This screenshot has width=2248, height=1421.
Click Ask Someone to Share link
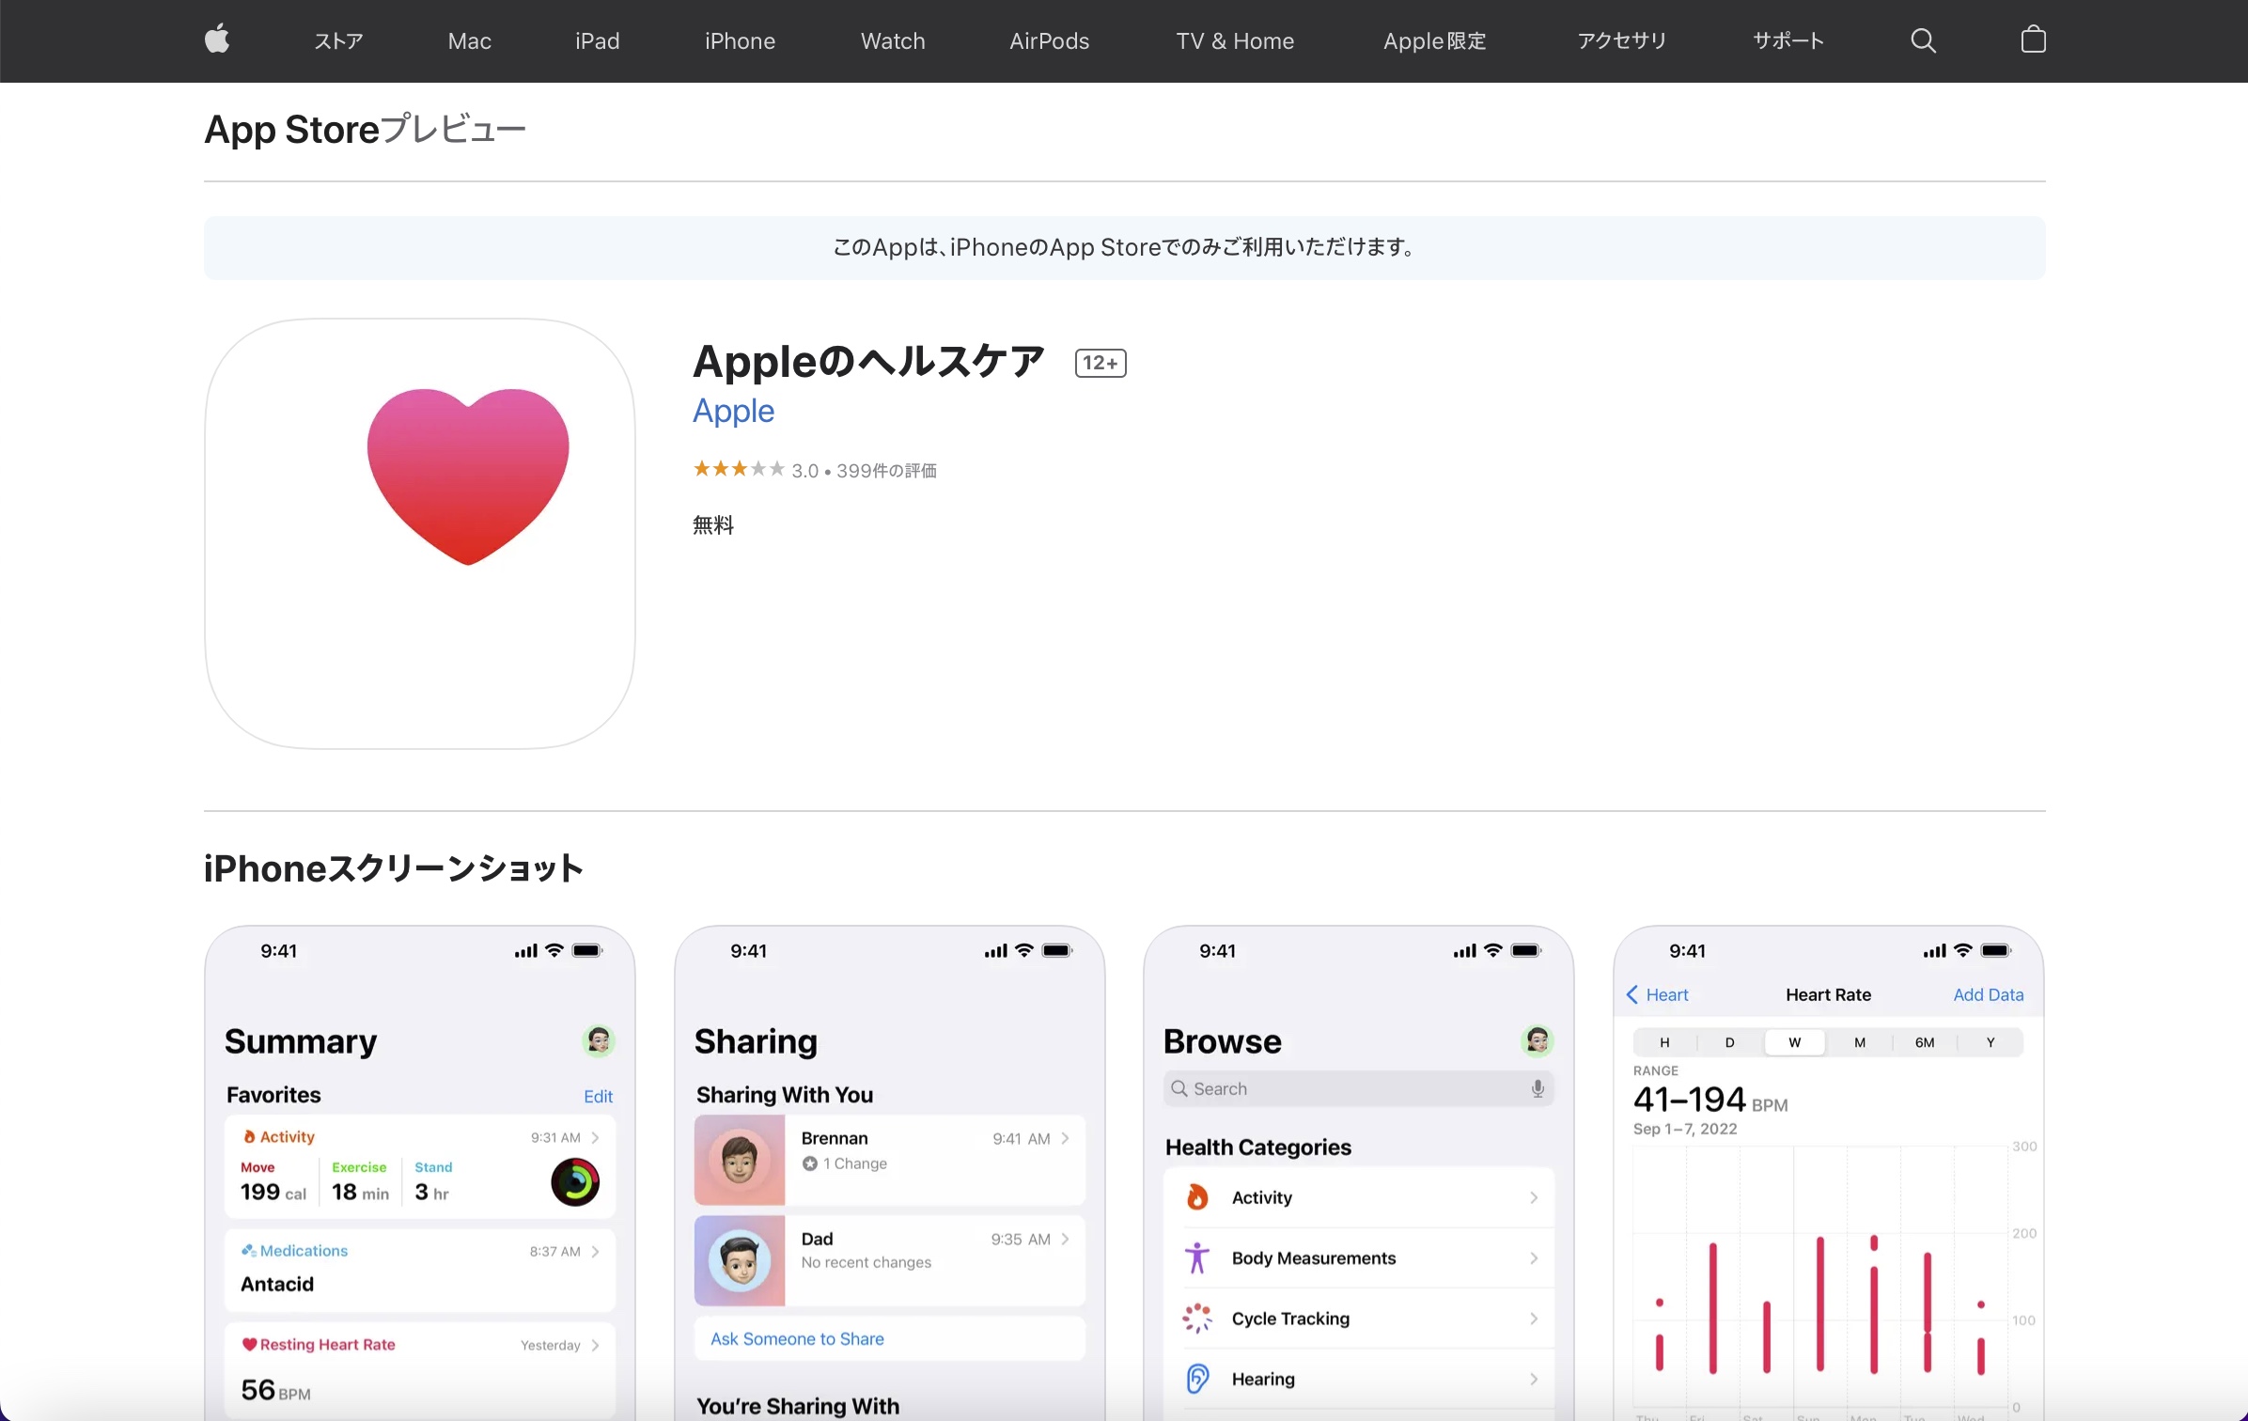797,1338
